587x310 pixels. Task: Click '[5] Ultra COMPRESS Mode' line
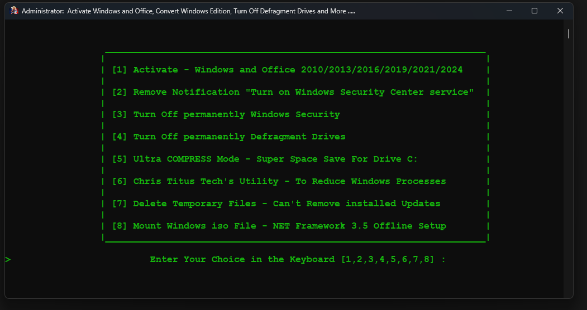coord(265,159)
